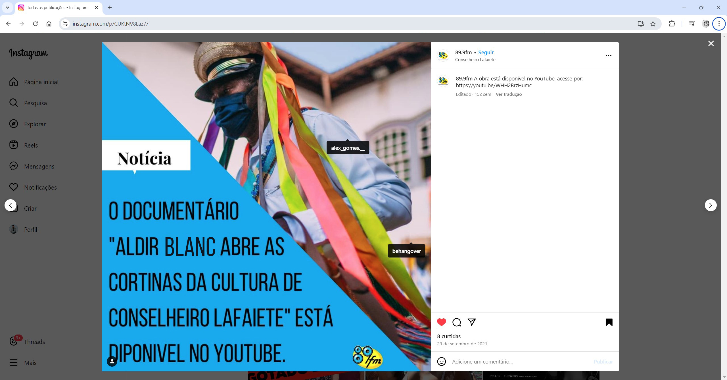This screenshot has width=727, height=380.
Task: Toggle tagged people icon on photo
Action: (x=112, y=361)
